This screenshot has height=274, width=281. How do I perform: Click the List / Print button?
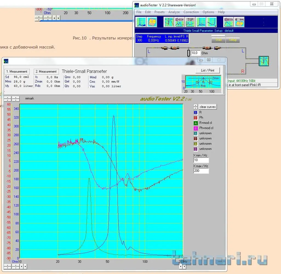pyautogui.click(x=208, y=70)
